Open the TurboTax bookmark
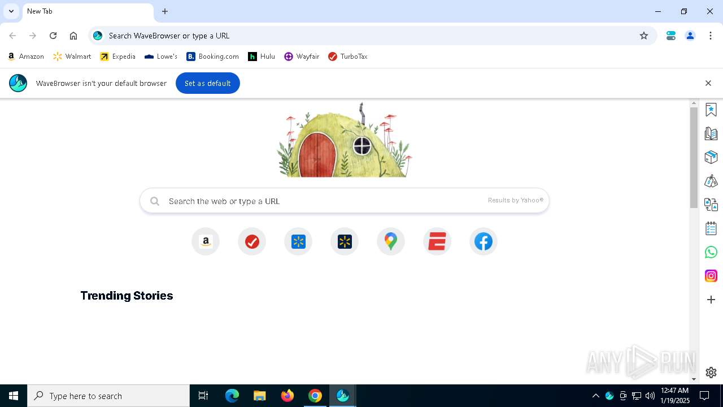Viewport: 723px width, 407px height. 348,57
